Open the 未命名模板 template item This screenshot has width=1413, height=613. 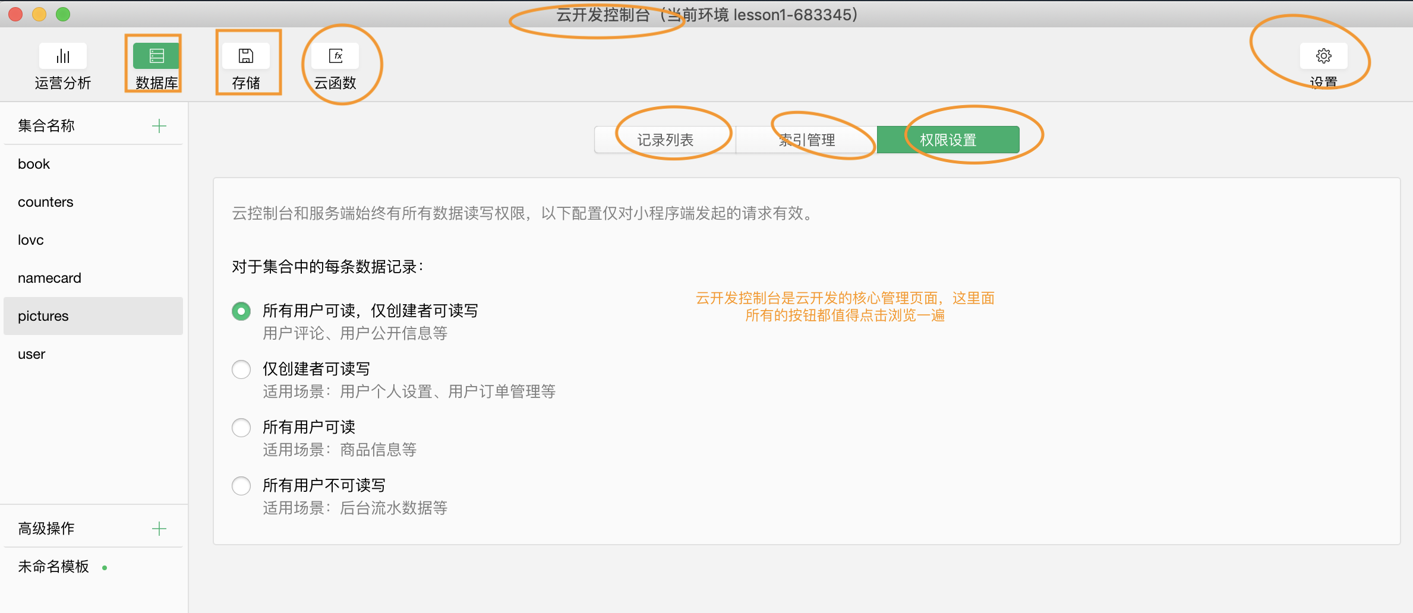pos(53,567)
